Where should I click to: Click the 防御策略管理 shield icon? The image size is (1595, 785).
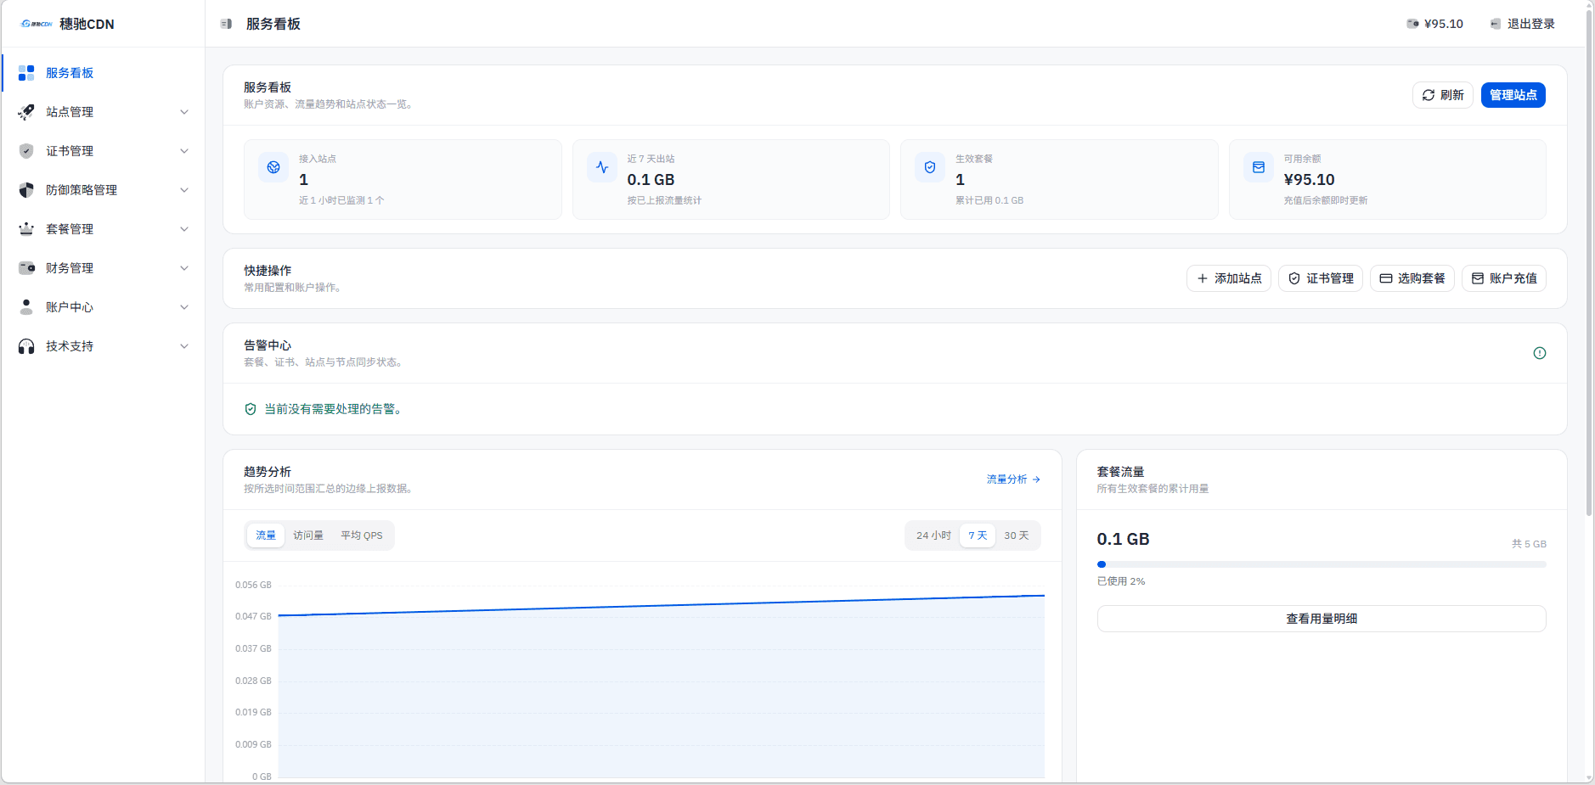26,190
